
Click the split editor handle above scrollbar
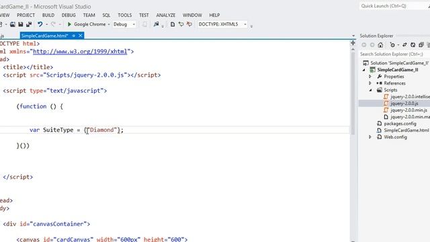[x=353, y=43]
